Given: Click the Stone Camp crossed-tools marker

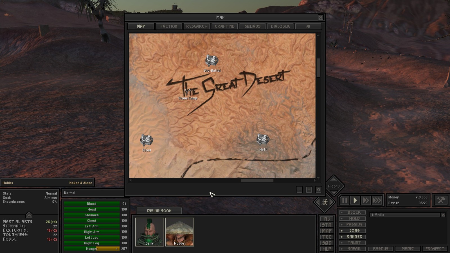Looking at the screenshot, I should [188, 92].
